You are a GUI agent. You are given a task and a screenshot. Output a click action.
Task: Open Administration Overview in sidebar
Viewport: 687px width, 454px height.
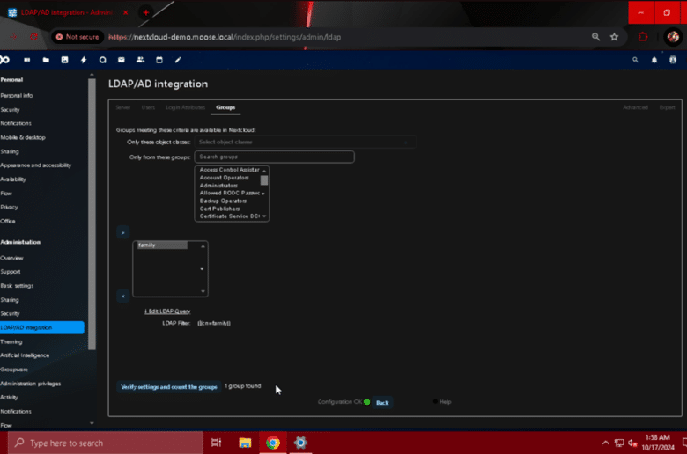[11, 258]
